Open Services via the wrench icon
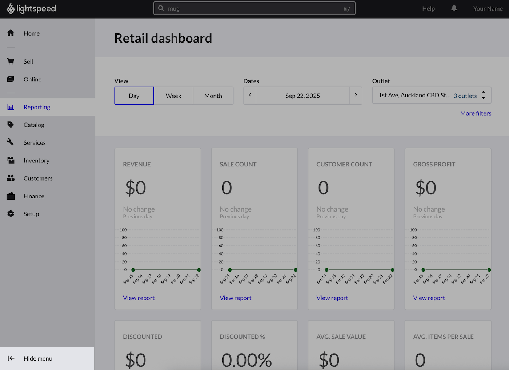 pyautogui.click(x=11, y=142)
